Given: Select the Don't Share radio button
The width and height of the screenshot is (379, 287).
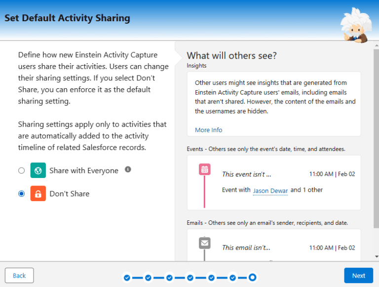Looking at the screenshot, I should [22, 194].
